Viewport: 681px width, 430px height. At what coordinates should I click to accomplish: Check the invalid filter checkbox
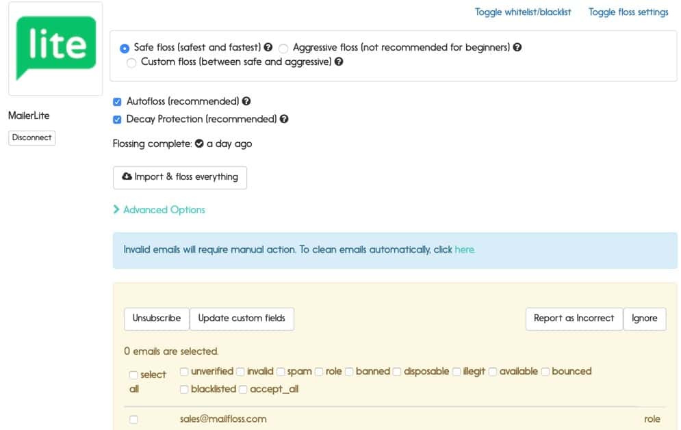point(241,372)
